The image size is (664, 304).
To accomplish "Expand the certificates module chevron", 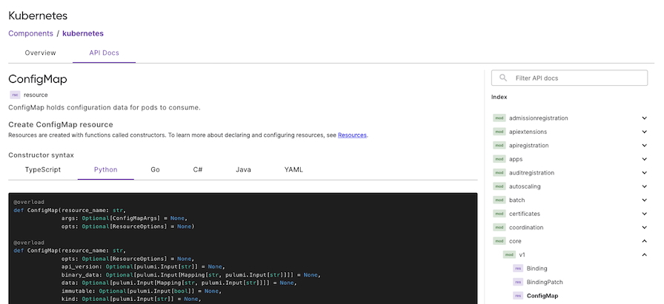I will pos(644,214).
